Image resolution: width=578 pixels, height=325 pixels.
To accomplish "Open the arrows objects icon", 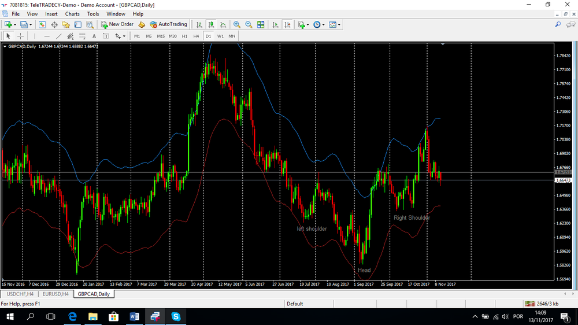I will coord(117,36).
